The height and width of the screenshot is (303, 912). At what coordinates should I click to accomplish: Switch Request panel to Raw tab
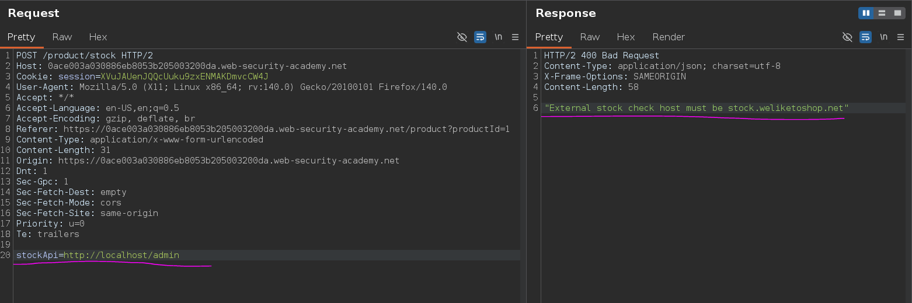(x=62, y=37)
